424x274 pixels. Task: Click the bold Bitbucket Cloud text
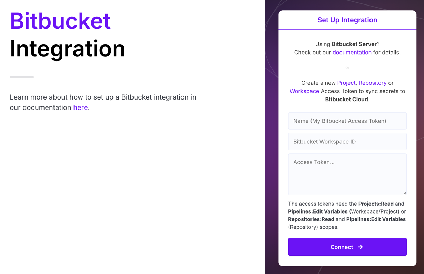coord(346,100)
